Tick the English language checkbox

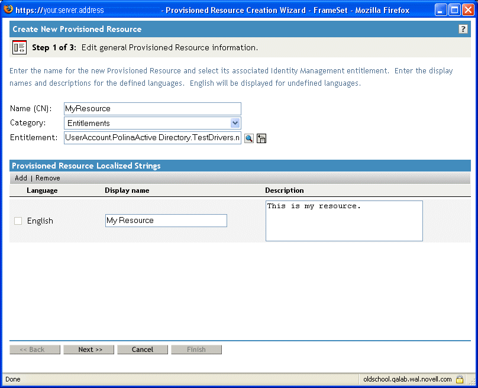tap(18, 221)
